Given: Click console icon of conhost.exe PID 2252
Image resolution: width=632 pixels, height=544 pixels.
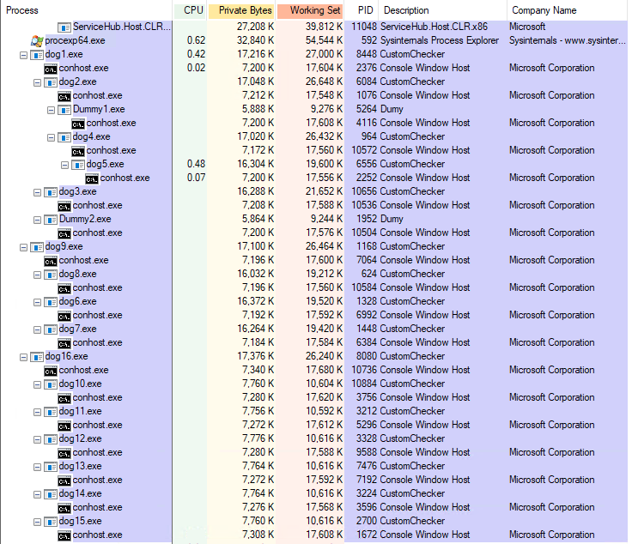Looking at the screenshot, I should (x=92, y=178).
